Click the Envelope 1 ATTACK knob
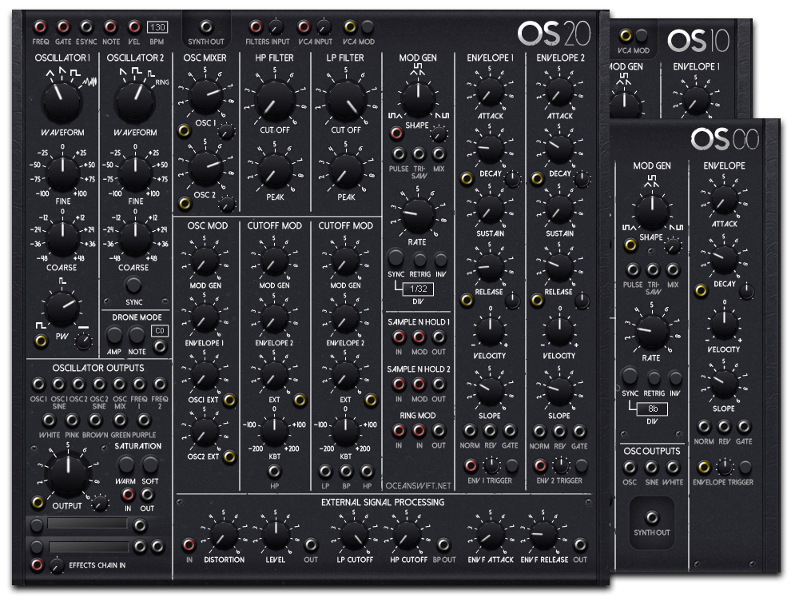 490,93
